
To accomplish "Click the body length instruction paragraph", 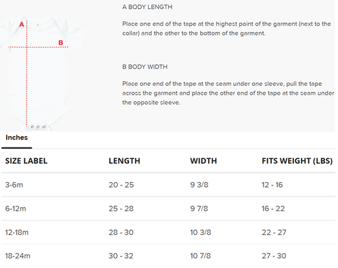I will click(x=226, y=28).
